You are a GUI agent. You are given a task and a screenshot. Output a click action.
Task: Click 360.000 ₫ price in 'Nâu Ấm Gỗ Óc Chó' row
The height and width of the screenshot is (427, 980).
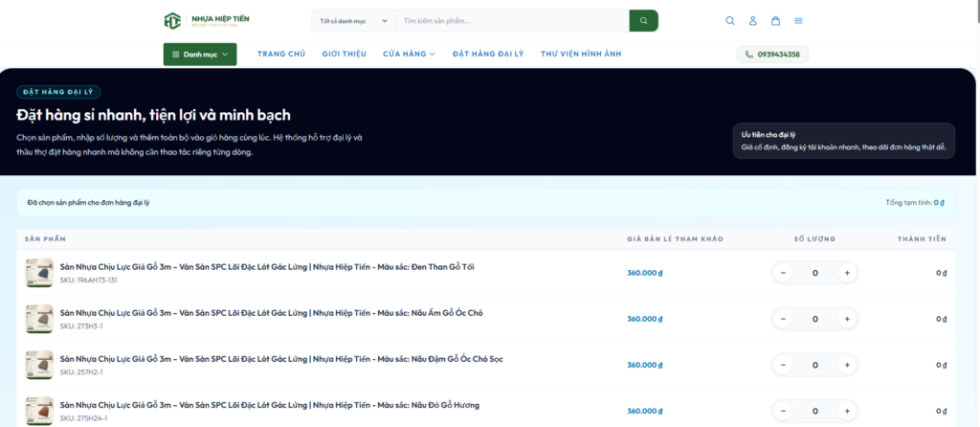645,319
